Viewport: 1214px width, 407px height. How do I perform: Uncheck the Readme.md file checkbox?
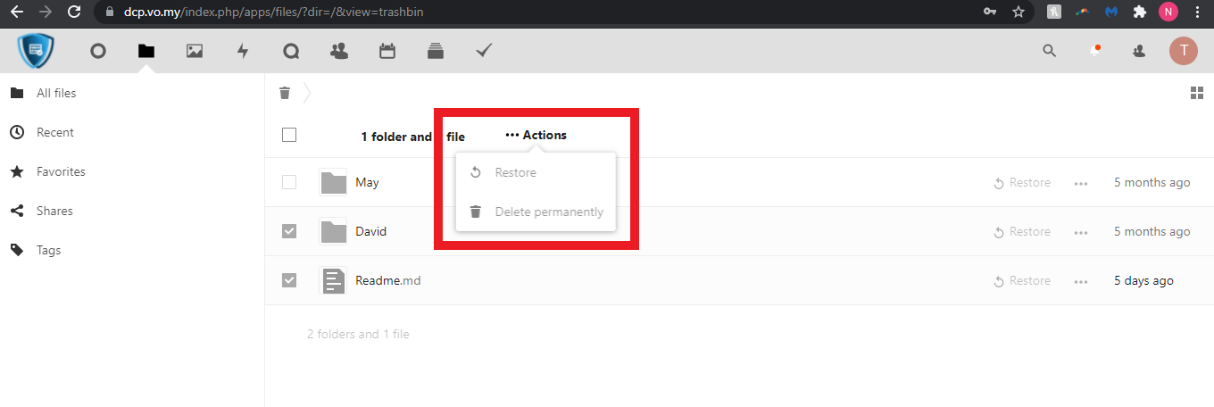point(289,280)
